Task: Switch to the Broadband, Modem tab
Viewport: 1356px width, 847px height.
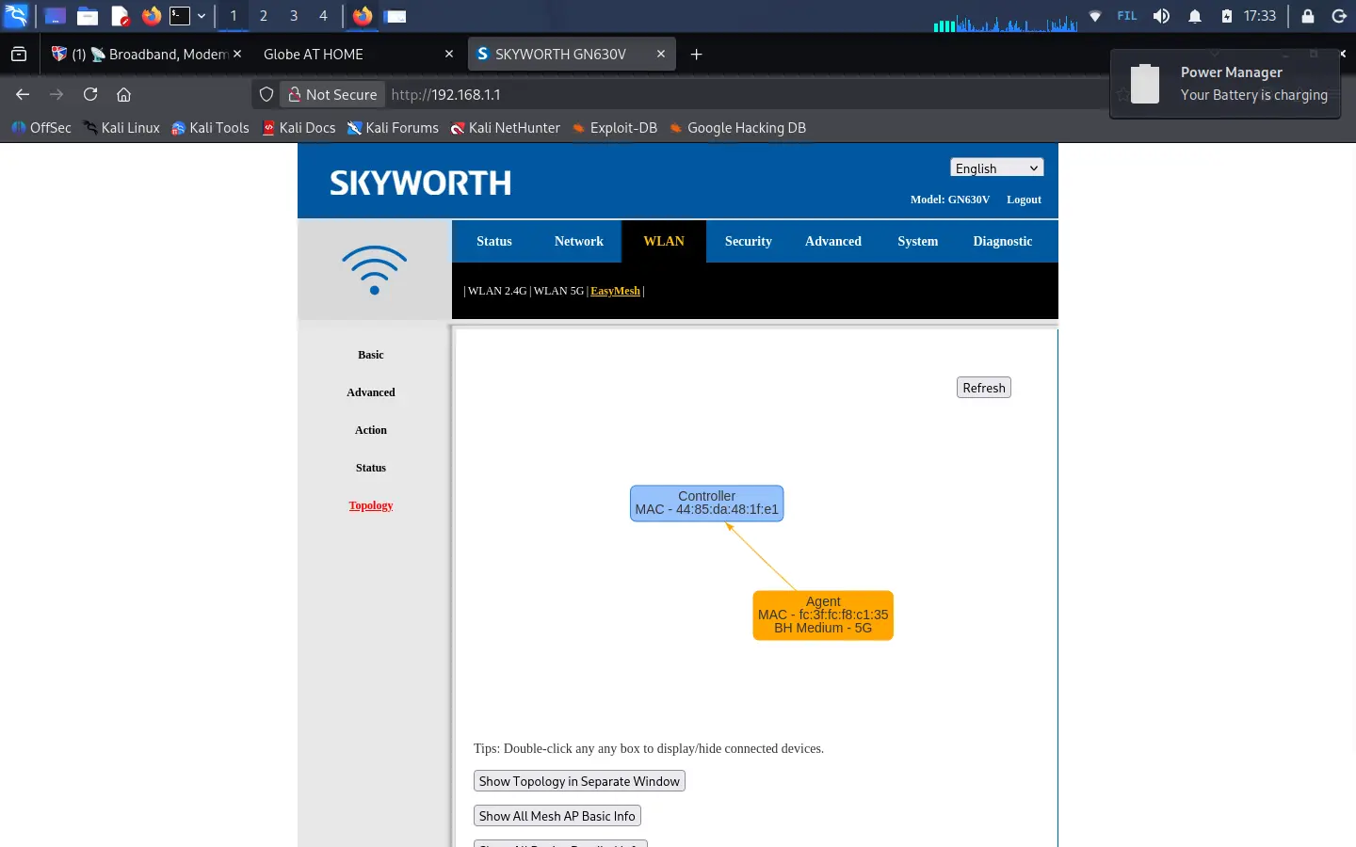Action: click(x=139, y=55)
